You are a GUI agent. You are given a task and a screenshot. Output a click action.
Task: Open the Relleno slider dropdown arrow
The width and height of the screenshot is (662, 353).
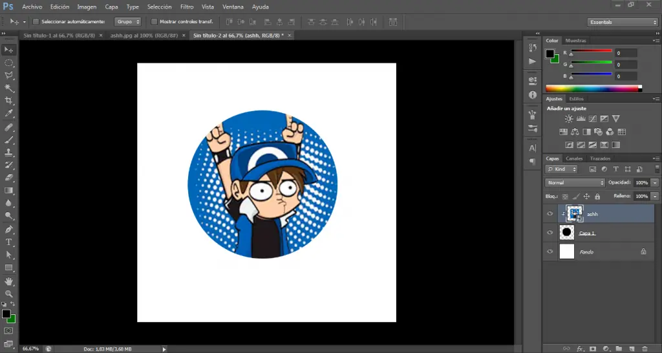tap(655, 197)
